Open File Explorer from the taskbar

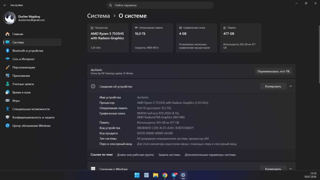[x=156, y=175]
